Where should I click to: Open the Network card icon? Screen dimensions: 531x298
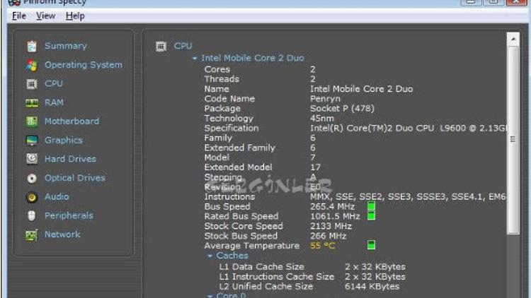(x=31, y=235)
